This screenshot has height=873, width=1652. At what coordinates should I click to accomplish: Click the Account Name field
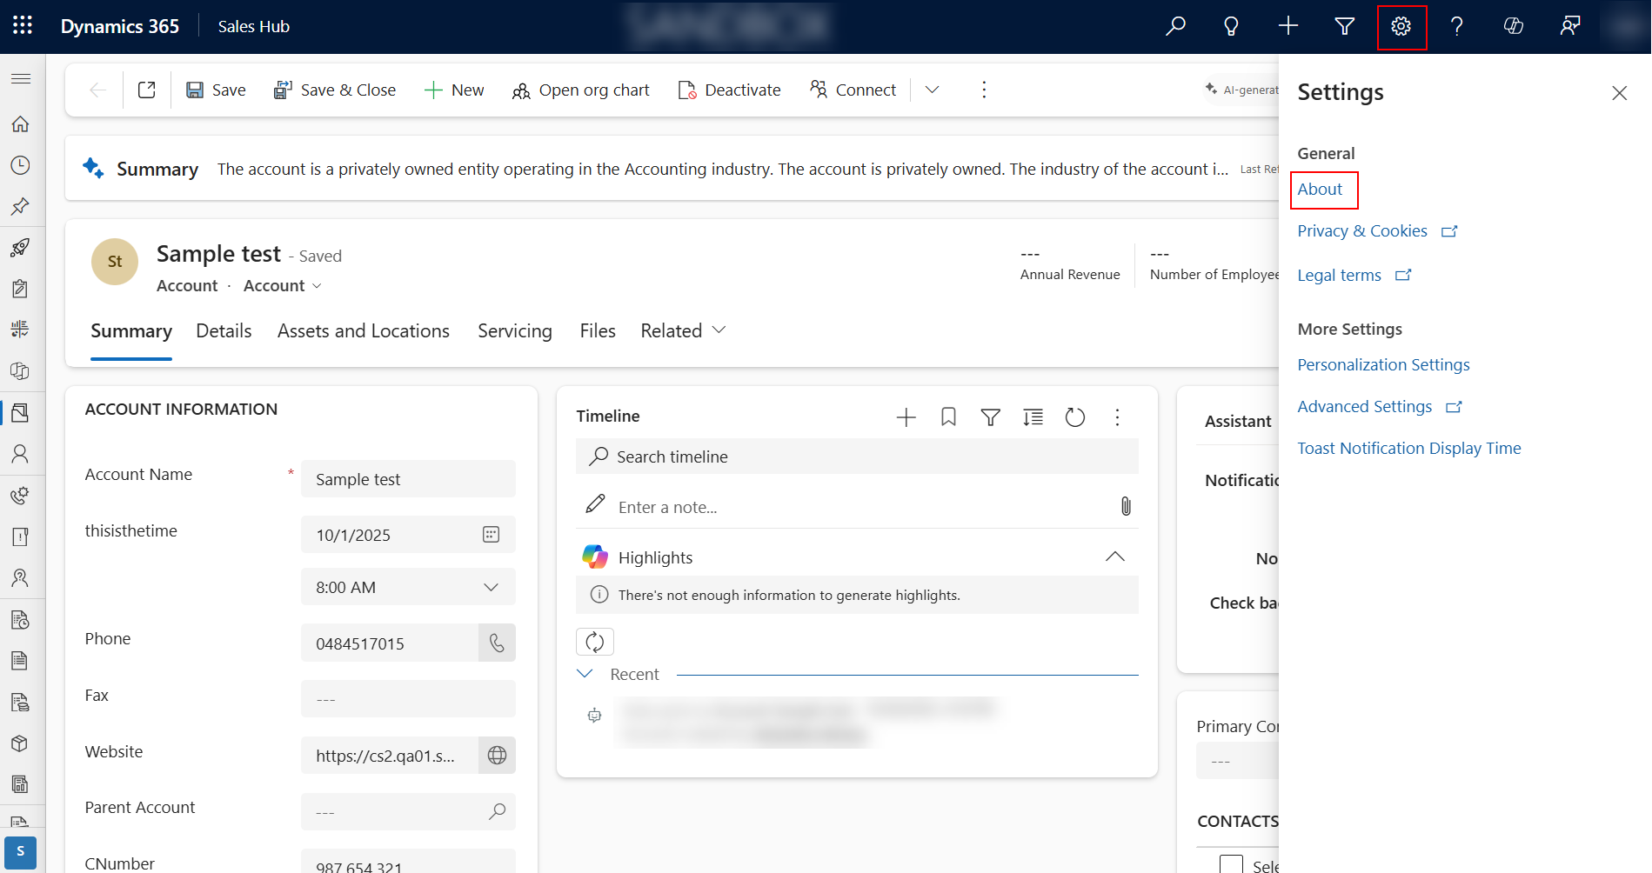(408, 479)
